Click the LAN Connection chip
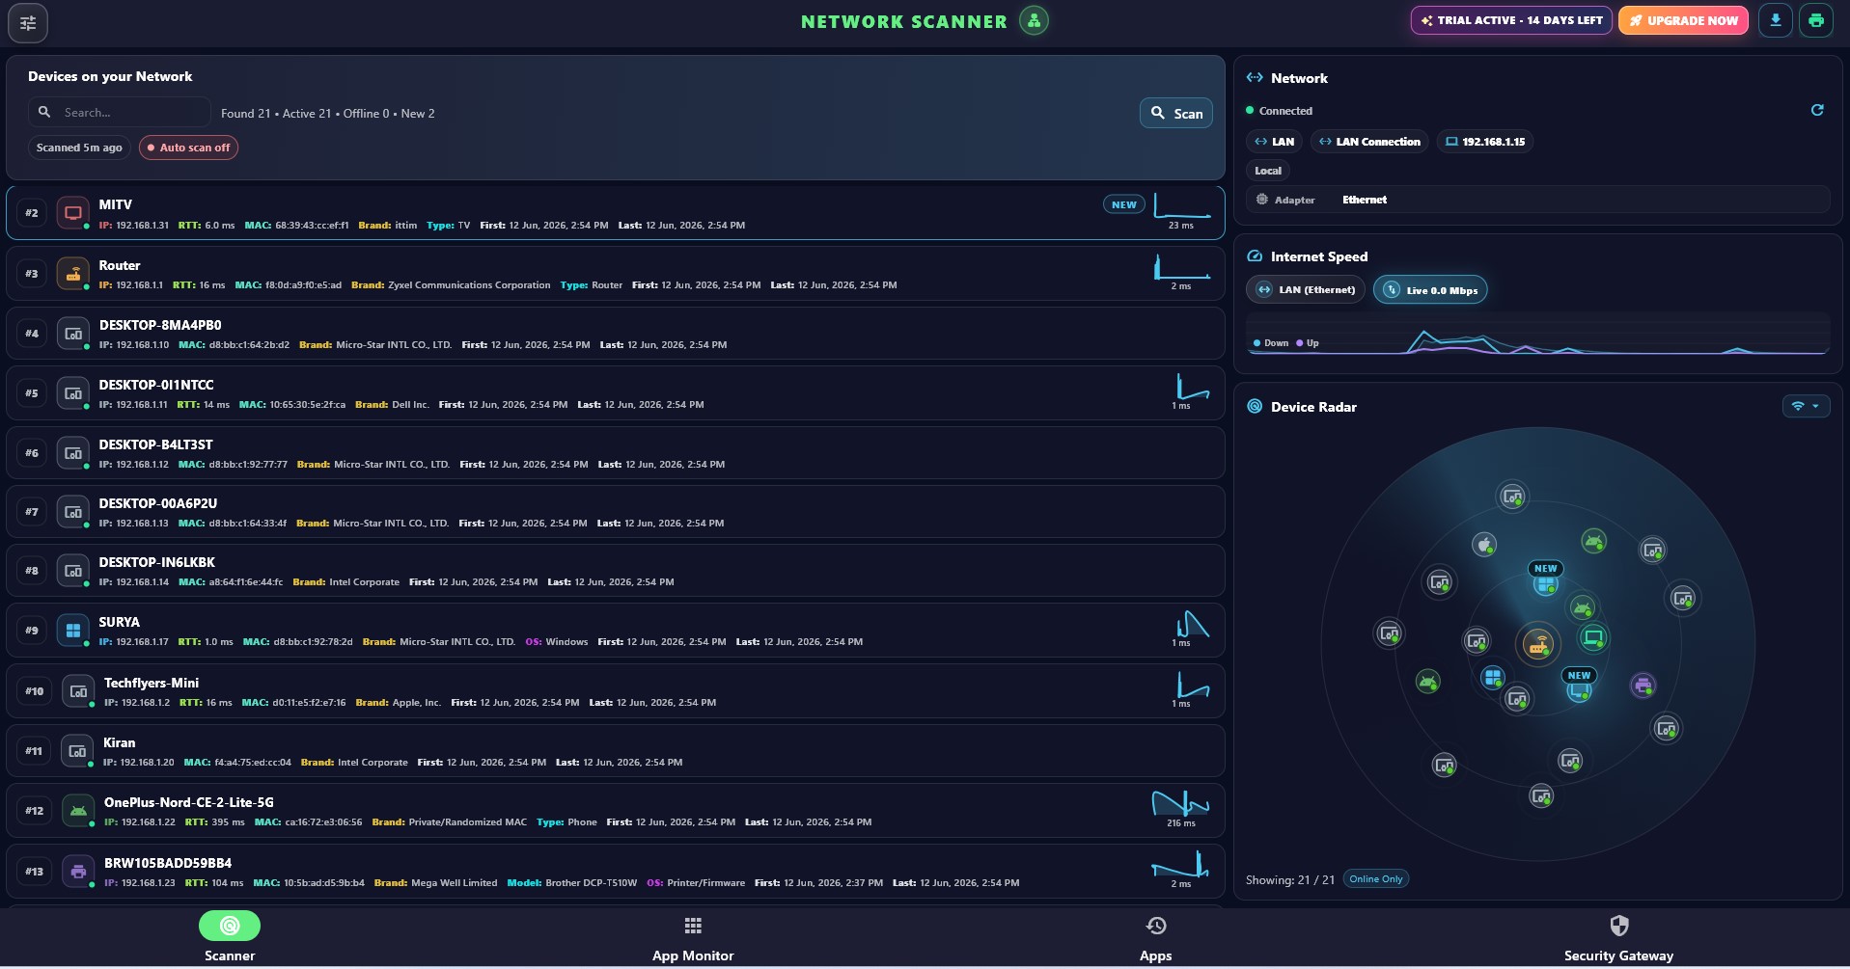Screen dimensions: 1850x969 click(x=1369, y=142)
